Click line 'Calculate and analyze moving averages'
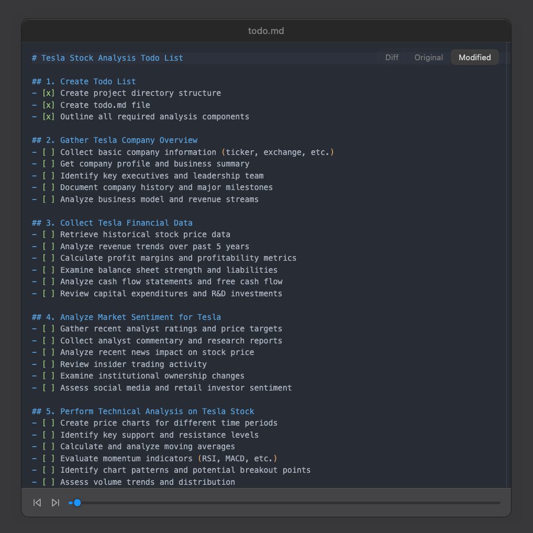Screen dimensions: 533x533 tap(133, 446)
